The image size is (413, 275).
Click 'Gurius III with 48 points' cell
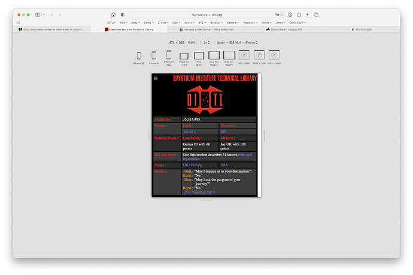point(200,146)
